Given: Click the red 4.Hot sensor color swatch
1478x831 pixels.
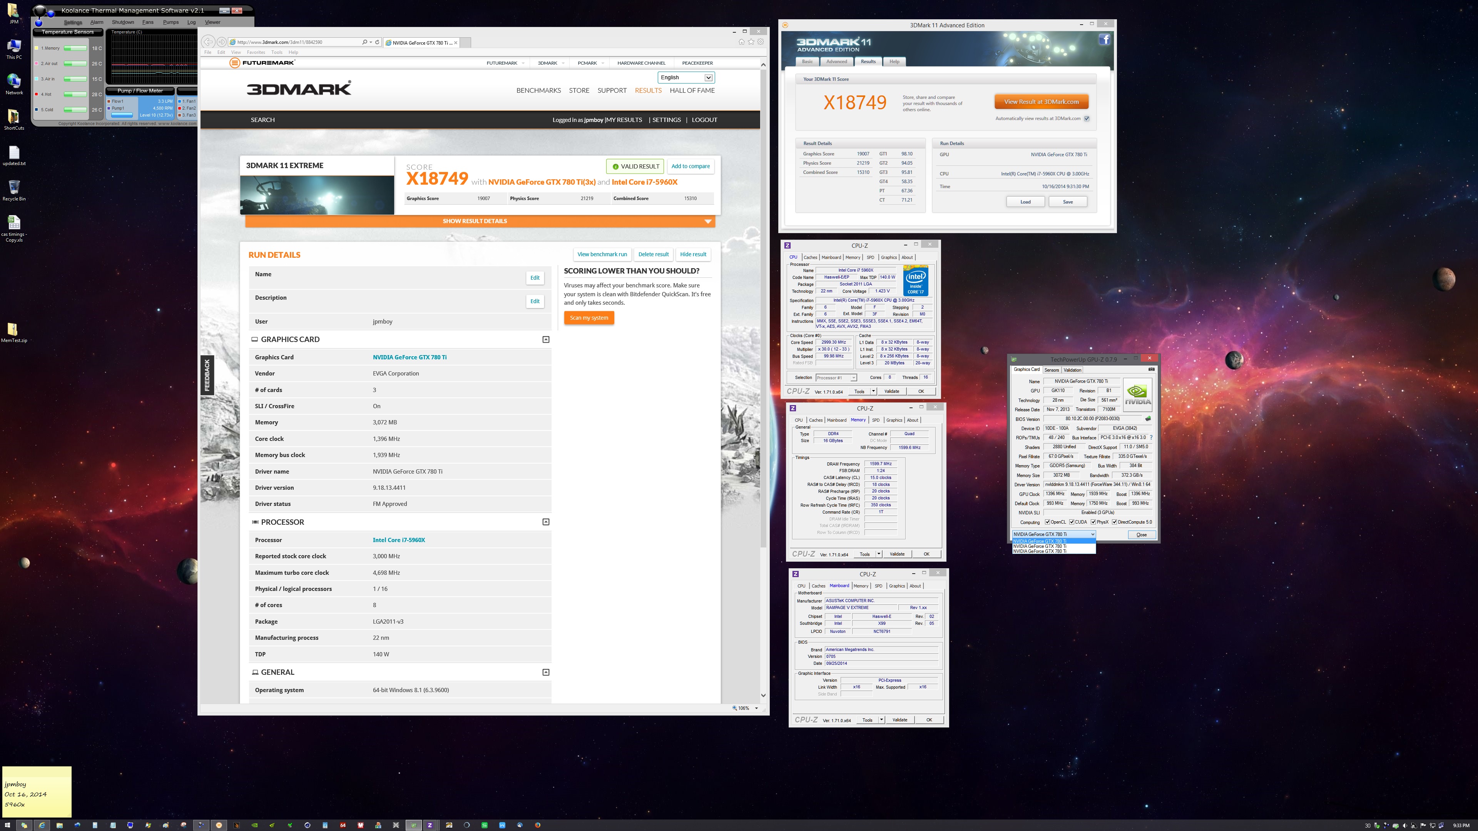Looking at the screenshot, I should click(37, 94).
